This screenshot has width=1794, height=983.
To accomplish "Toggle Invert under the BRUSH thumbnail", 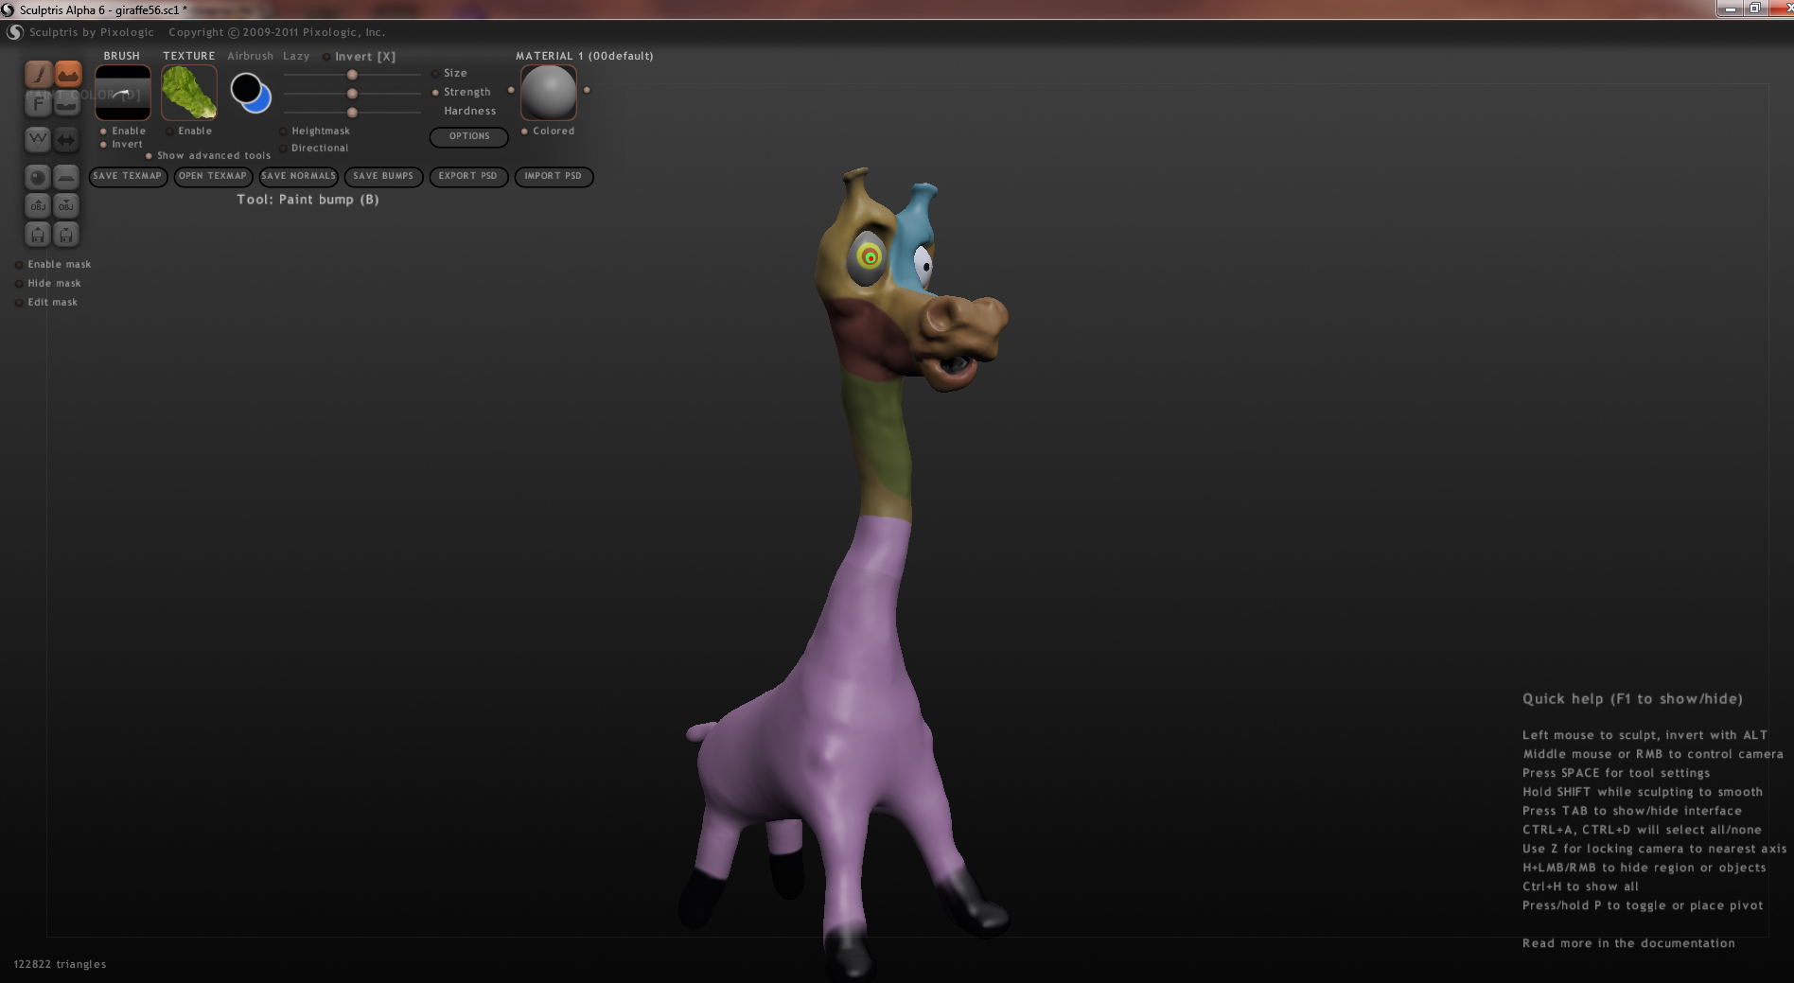I will (122, 145).
